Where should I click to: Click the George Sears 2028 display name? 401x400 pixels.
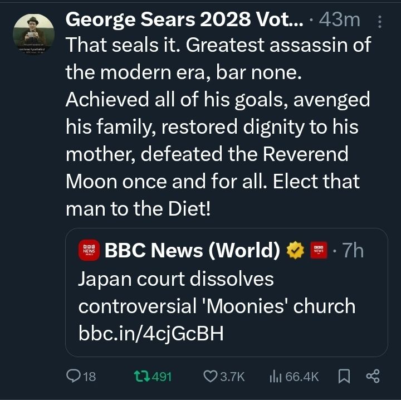[184, 21]
